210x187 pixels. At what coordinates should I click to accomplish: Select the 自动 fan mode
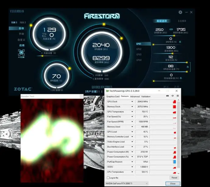click(21, 28)
